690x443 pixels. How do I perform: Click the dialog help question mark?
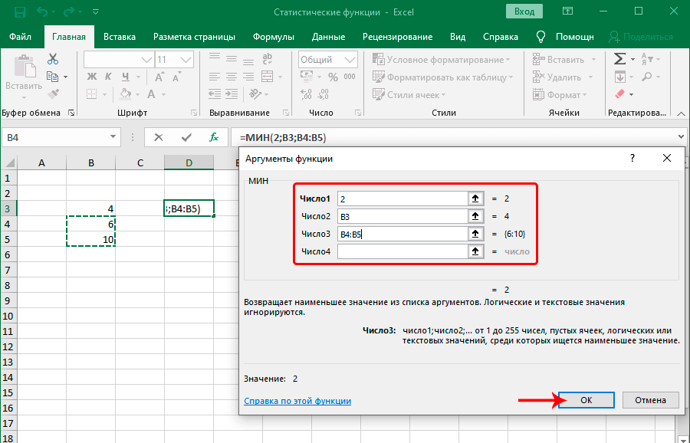(x=632, y=158)
